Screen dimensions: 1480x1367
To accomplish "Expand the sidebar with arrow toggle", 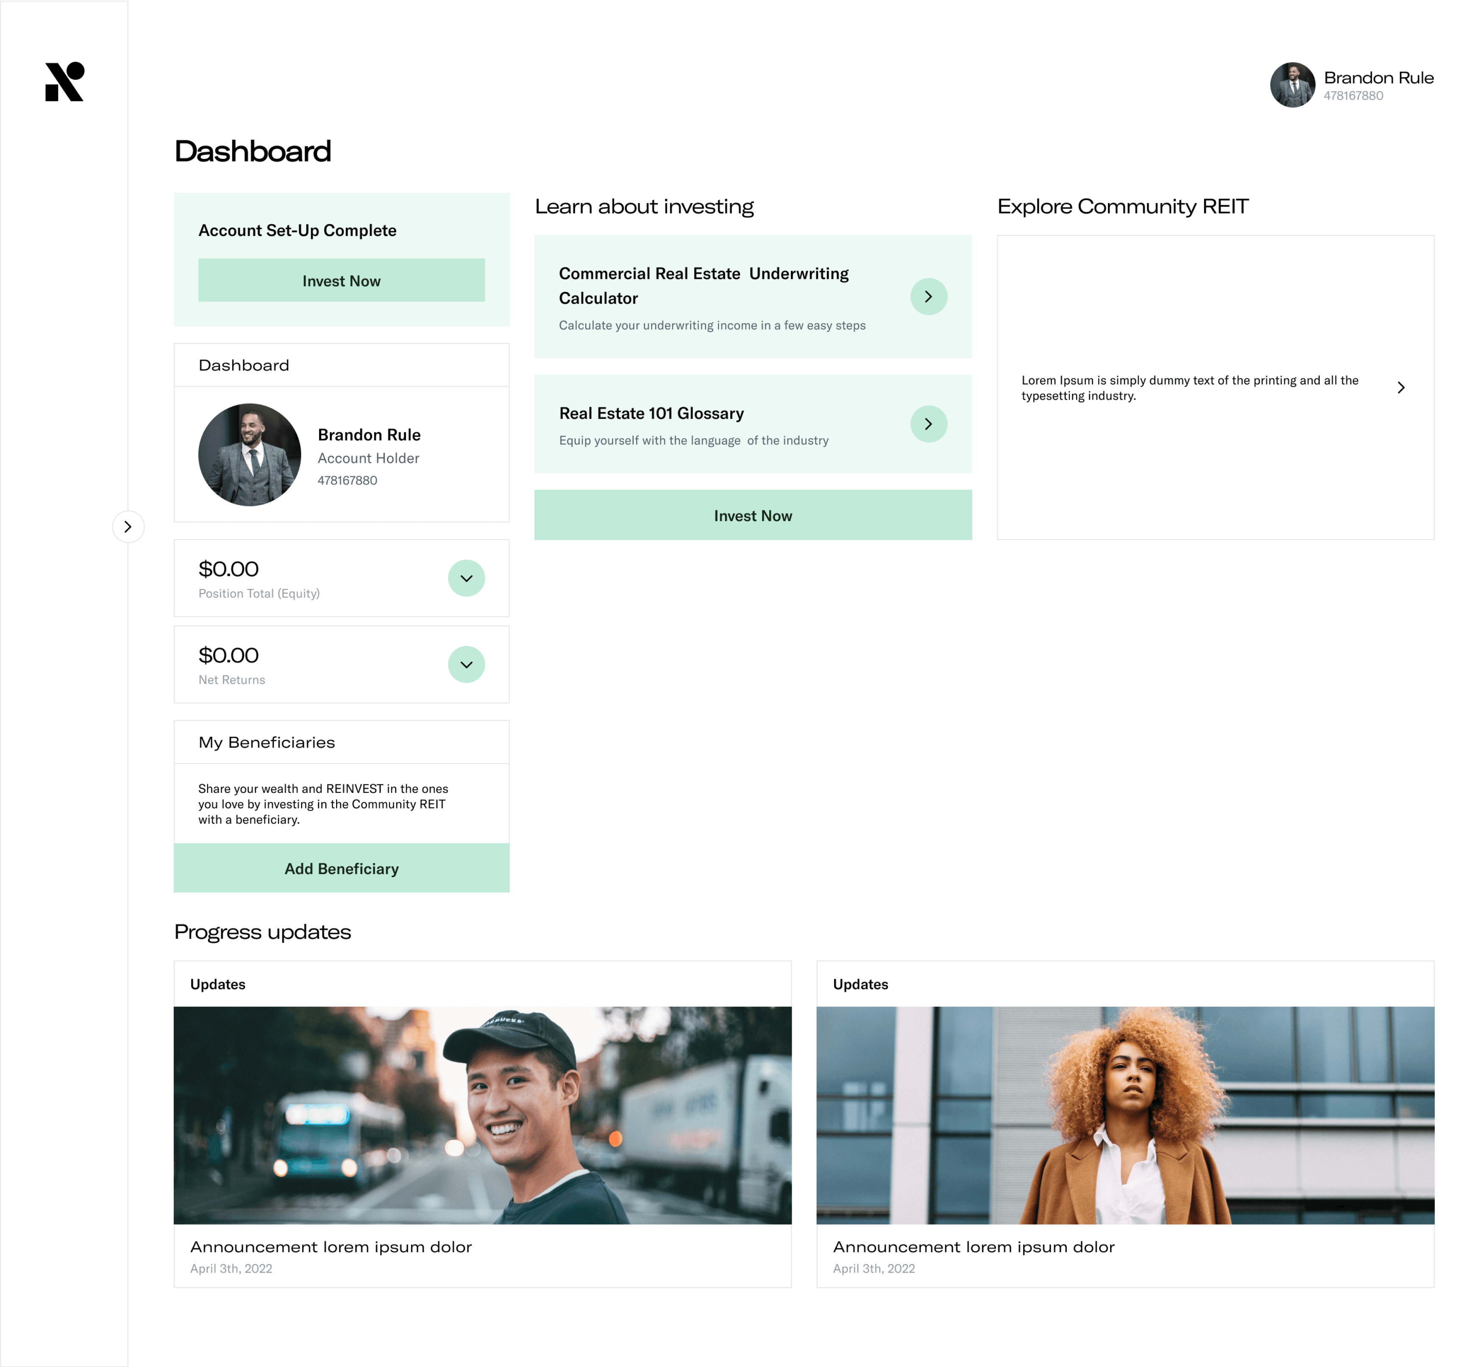I will point(128,527).
